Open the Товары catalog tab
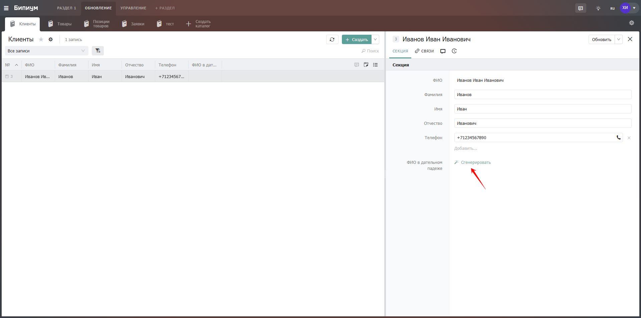Viewport: 641px width, 318px height. [x=60, y=24]
